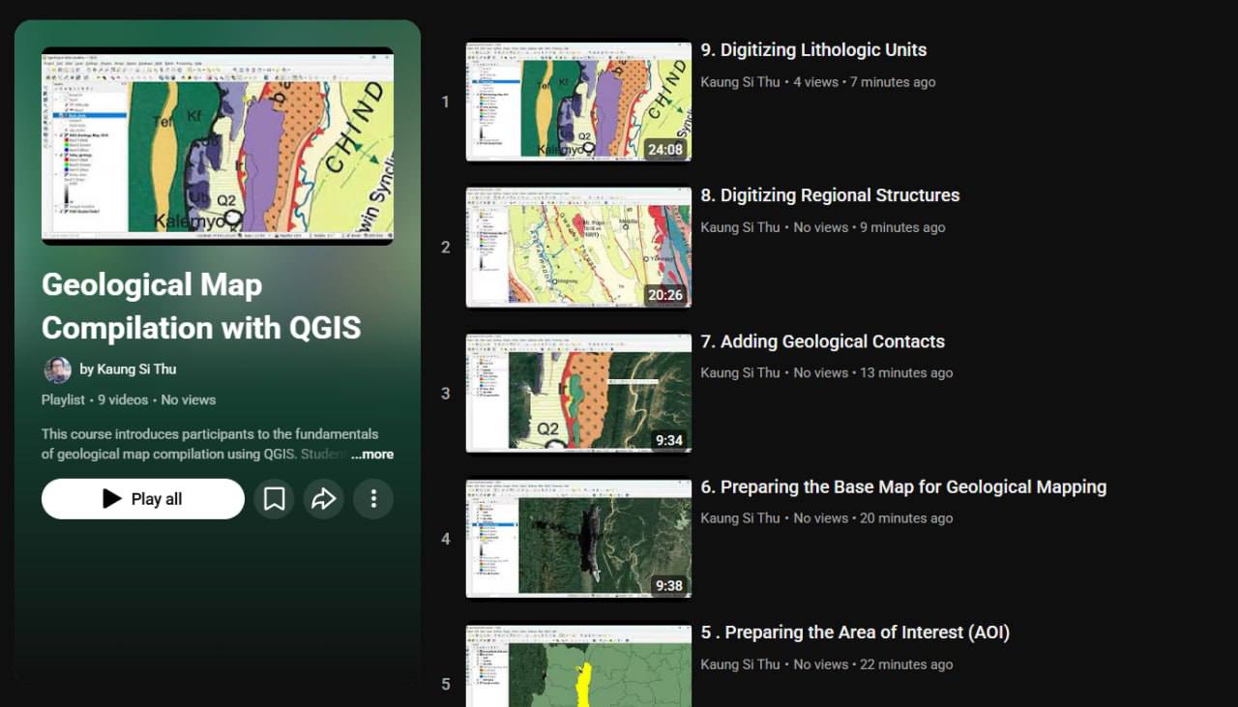Open Kaung Si Thu channel under video 5
Image resolution: width=1238 pixels, height=707 pixels.
point(740,664)
